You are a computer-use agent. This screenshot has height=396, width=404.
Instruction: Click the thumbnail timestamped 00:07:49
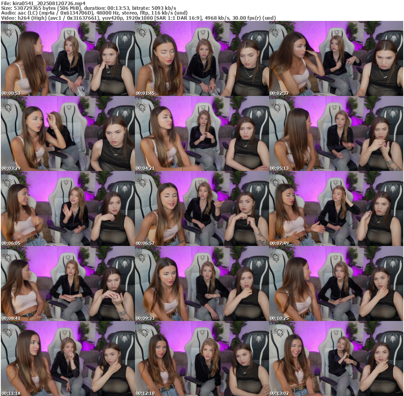336,208
